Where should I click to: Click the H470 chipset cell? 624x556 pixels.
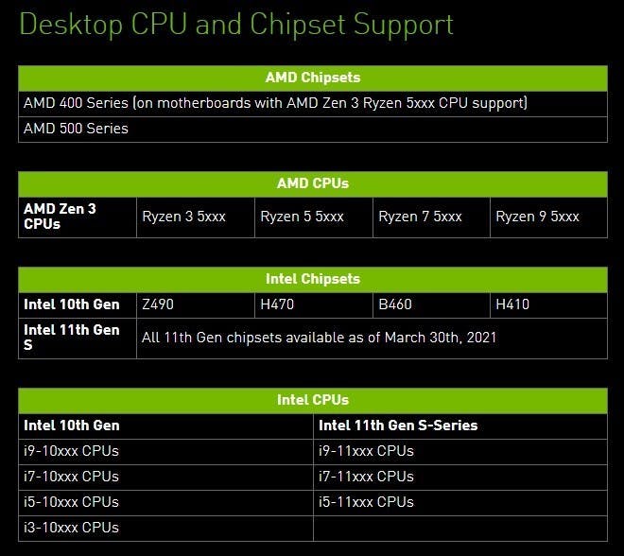314,305
